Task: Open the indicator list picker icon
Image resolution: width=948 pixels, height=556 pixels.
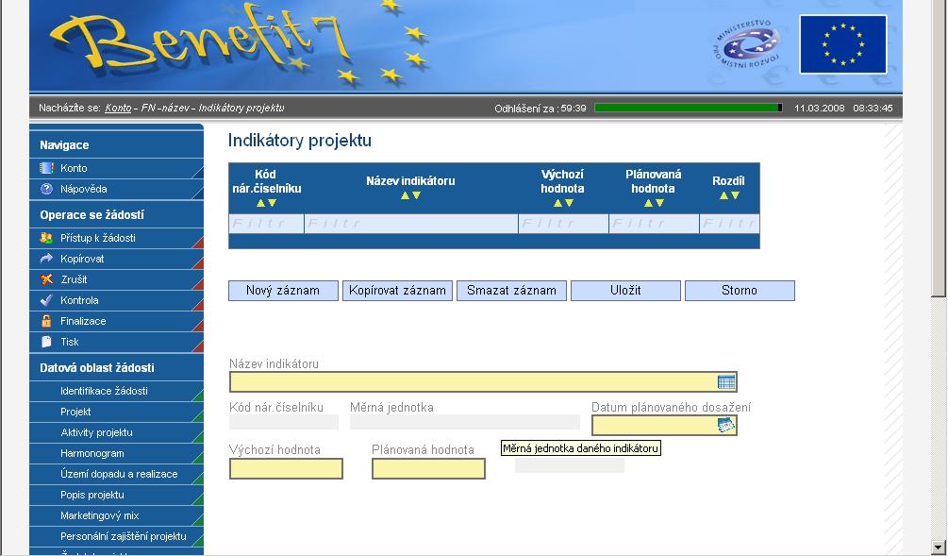Action: [726, 381]
